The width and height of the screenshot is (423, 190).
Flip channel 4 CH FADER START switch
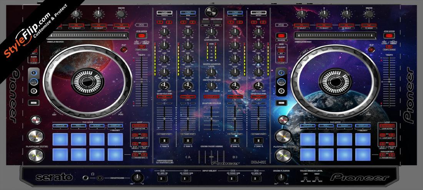pyautogui.click(x=258, y=140)
